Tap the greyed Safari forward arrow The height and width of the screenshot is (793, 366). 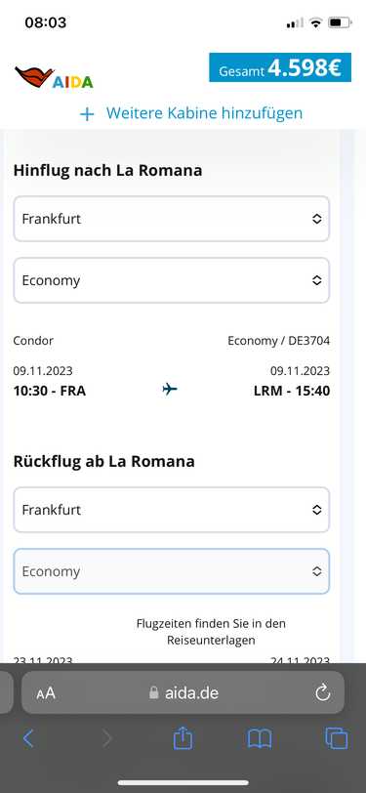pyautogui.click(x=106, y=738)
